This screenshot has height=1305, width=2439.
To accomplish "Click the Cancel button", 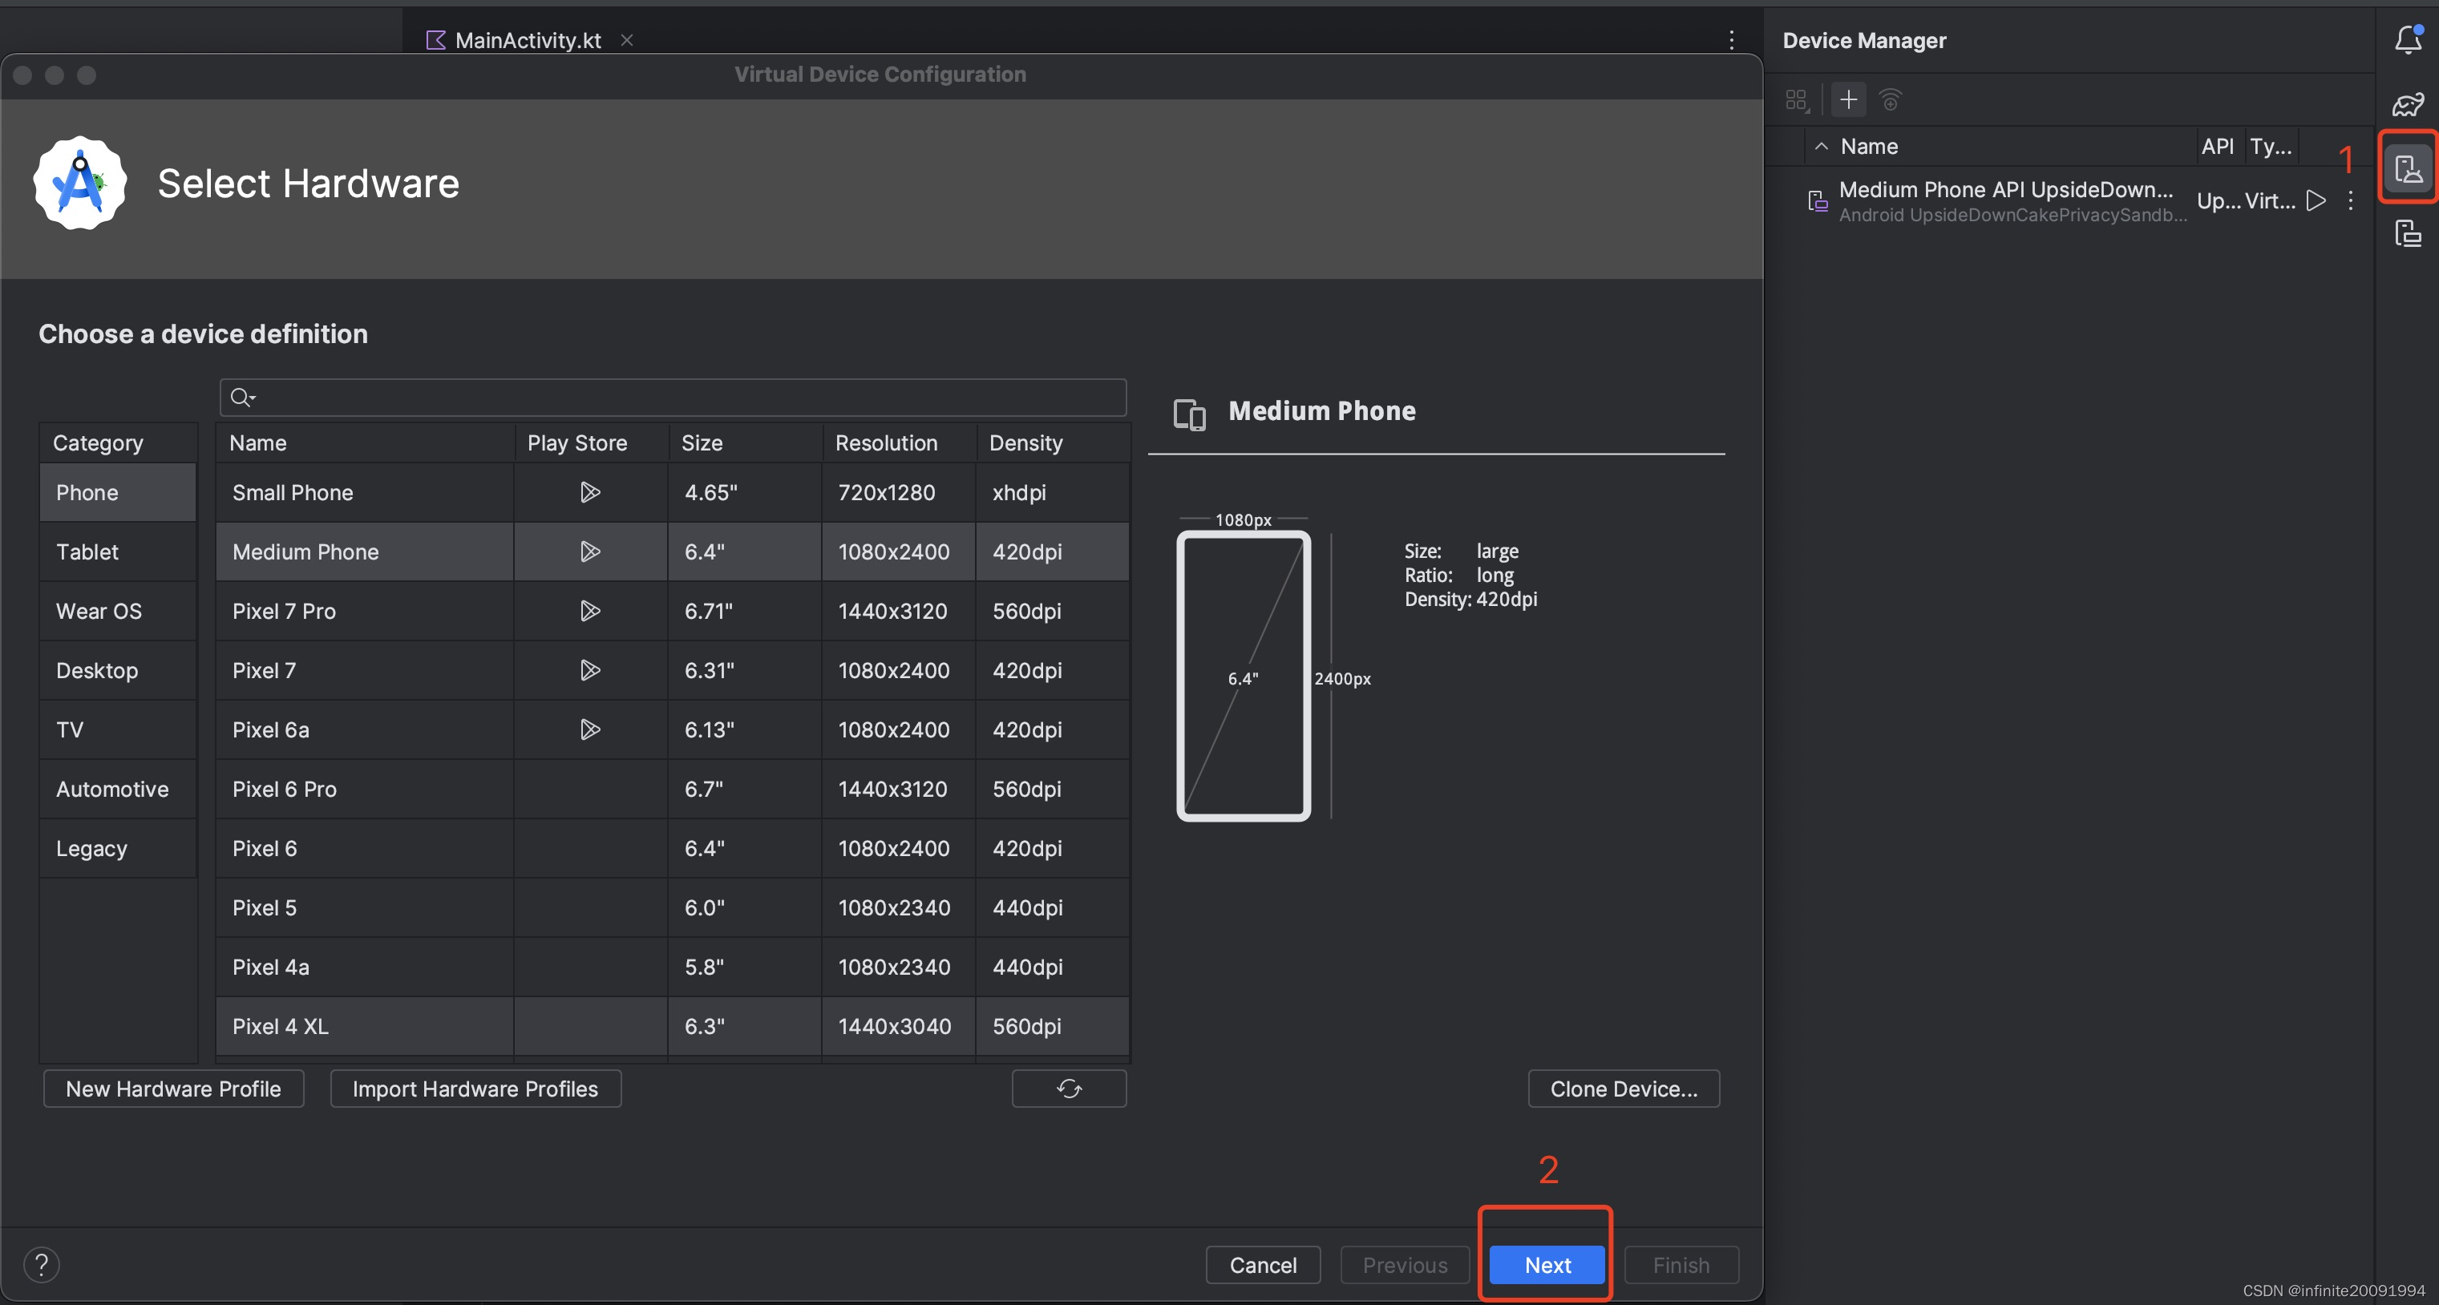I will tap(1263, 1264).
